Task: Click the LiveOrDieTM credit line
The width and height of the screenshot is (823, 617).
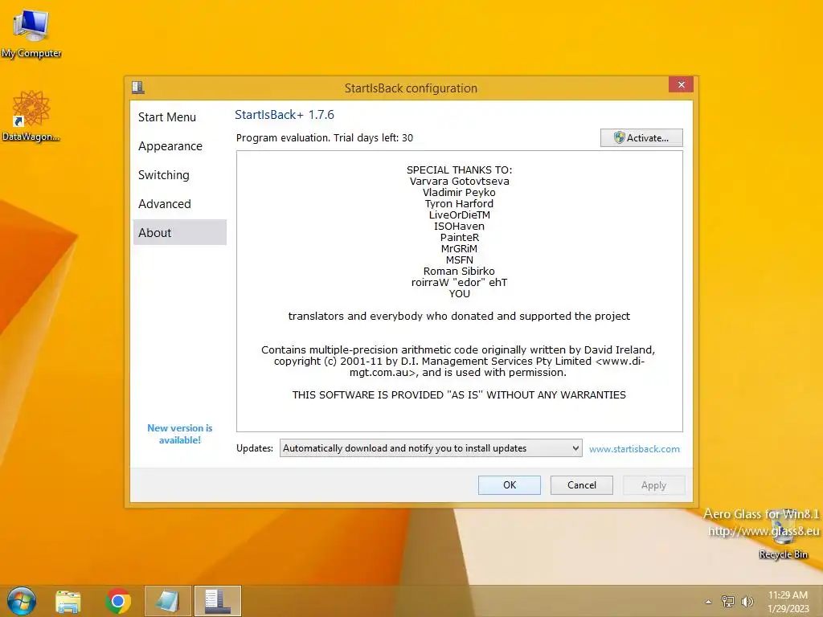Action: (459, 215)
